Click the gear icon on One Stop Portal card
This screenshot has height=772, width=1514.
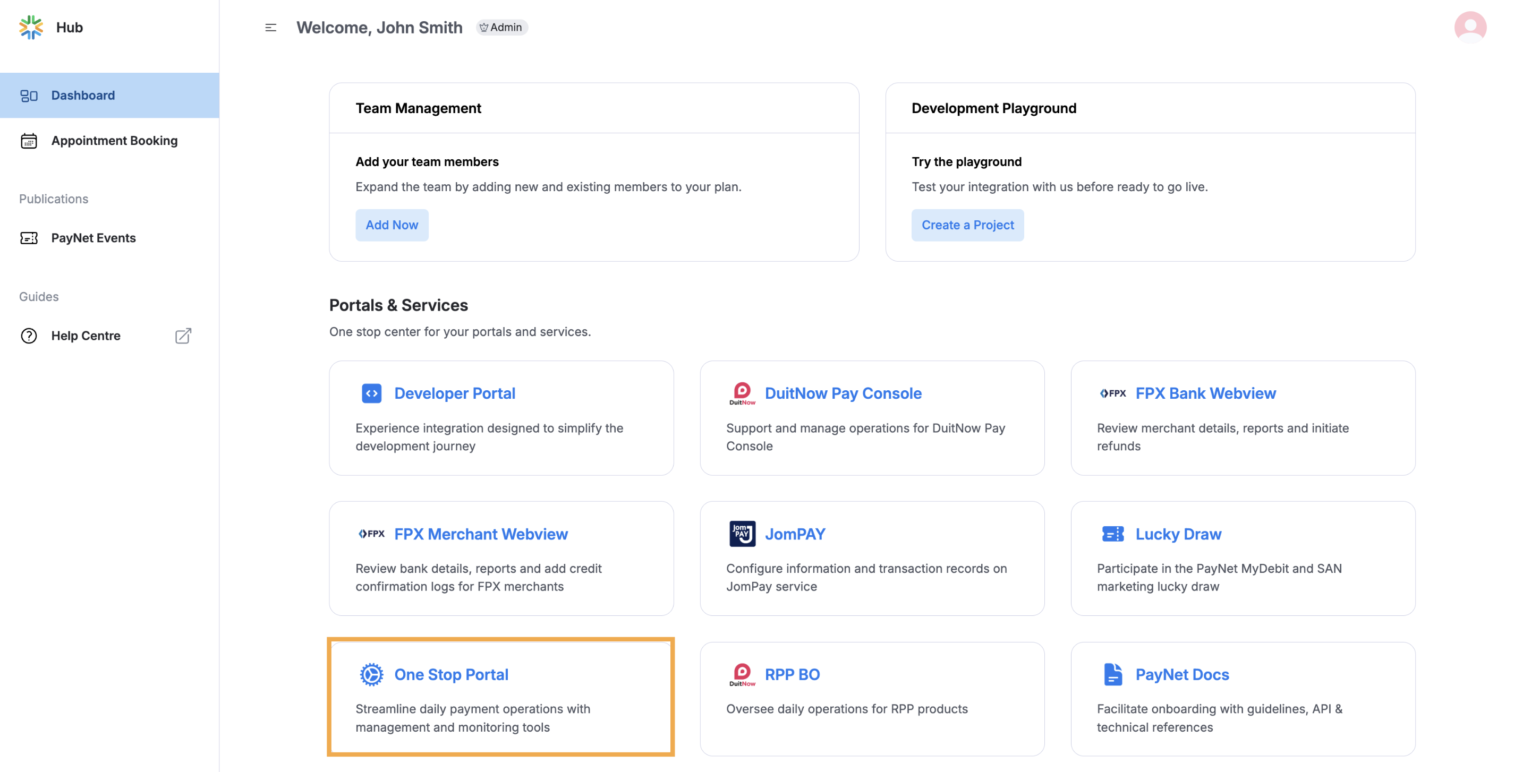point(371,674)
